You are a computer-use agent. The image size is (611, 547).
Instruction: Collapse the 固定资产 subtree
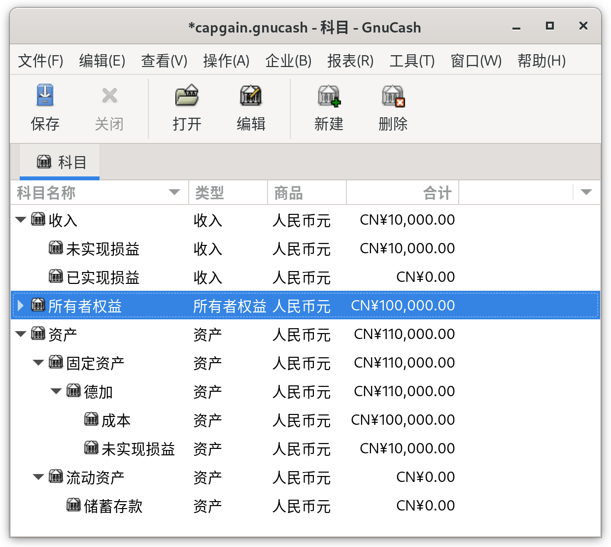(x=38, y=363)
